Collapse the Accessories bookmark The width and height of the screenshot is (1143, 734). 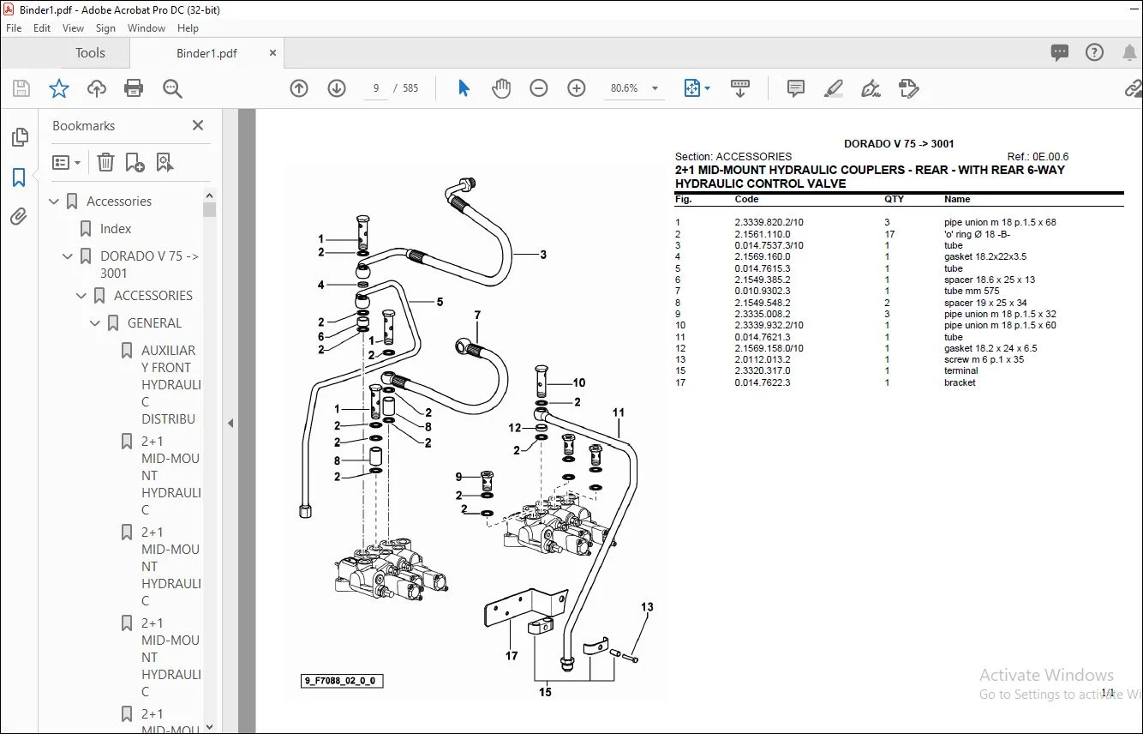(x=55, y=202)
